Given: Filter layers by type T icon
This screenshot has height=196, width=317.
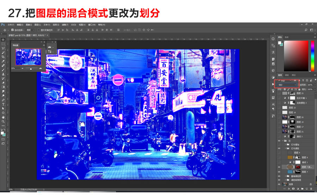Looking at the screenshot, I should click(303, 81).
